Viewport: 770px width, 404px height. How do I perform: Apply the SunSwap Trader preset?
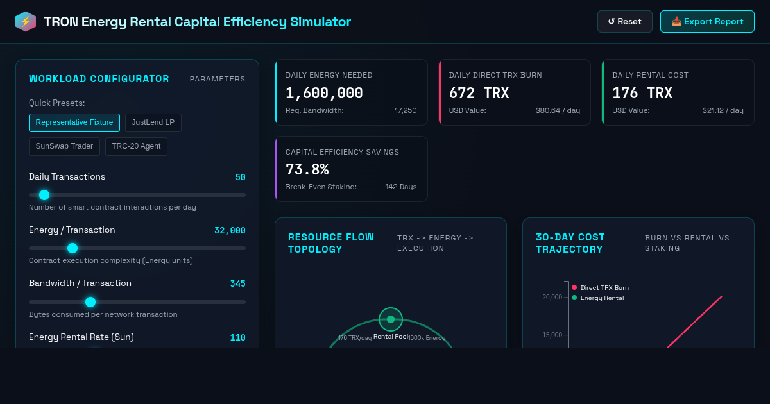pyautogui.click(x=64, y=146)
